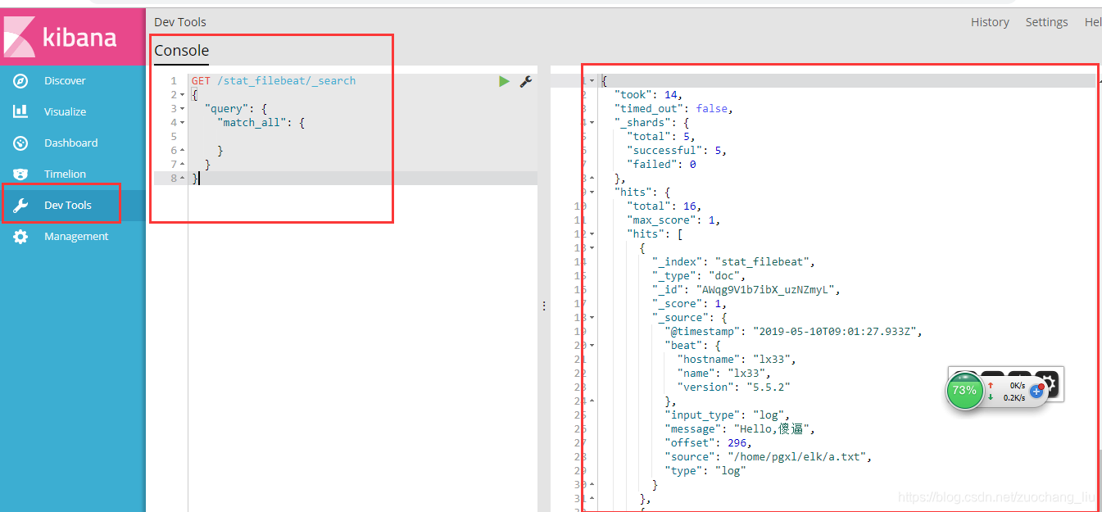Fold the "_source" object in the response

593,318
